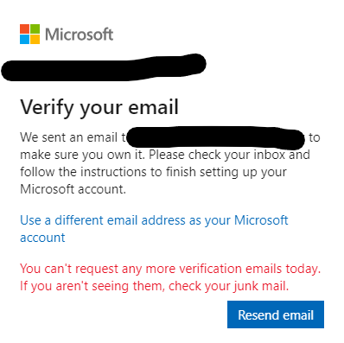Click the word "to" after redacted email
The width and height of the screenshot is (344, 343).
[315, 137]
